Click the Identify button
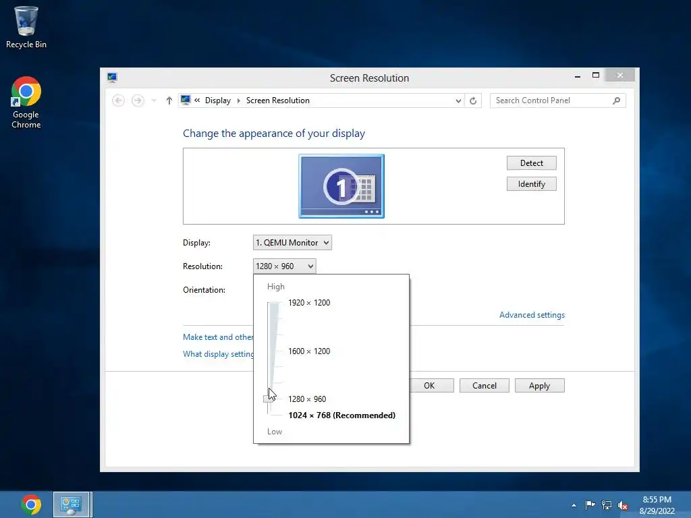Image resolution: width=691 pixels, height=518 pixels. coord(532,184)
